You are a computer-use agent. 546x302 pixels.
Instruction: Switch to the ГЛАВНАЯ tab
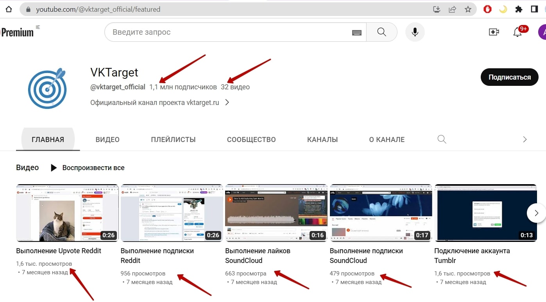[48, 140]
